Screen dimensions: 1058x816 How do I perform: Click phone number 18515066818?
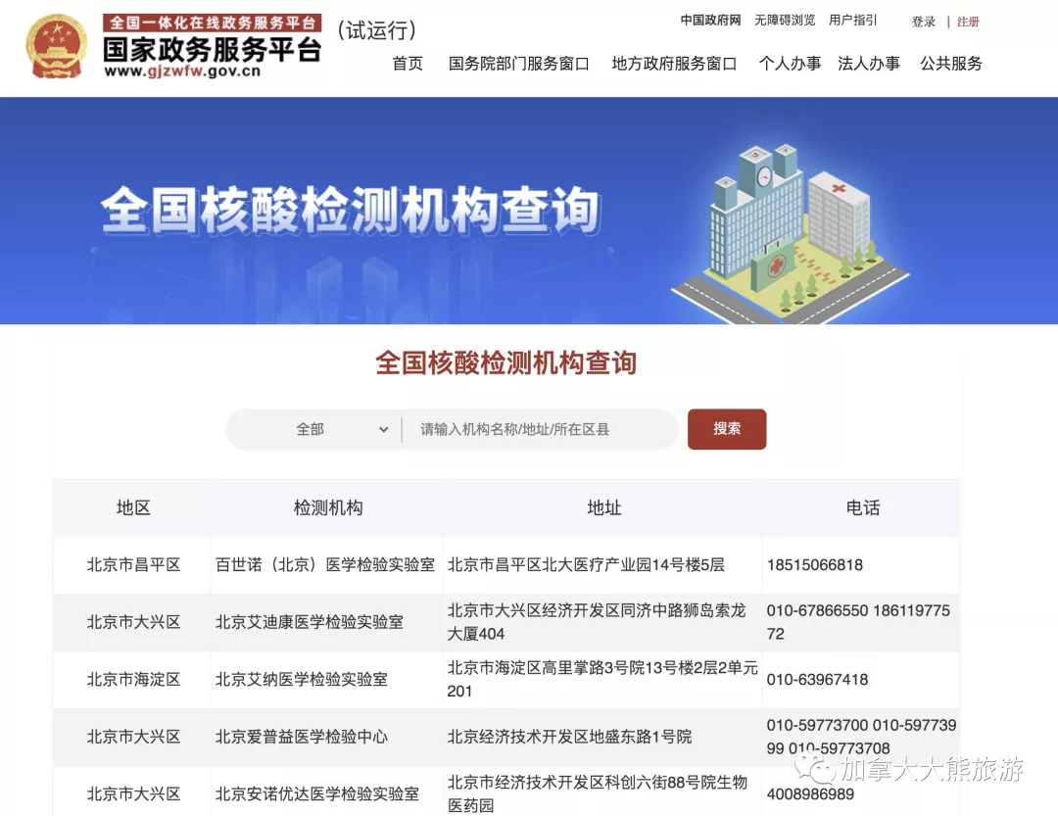814,565
